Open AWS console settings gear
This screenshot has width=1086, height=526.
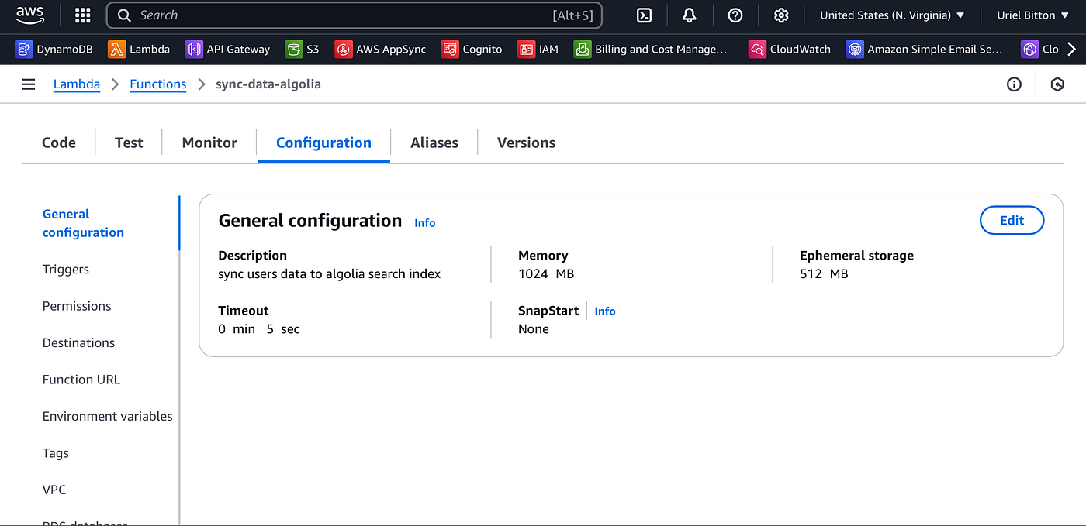(781, 15)
